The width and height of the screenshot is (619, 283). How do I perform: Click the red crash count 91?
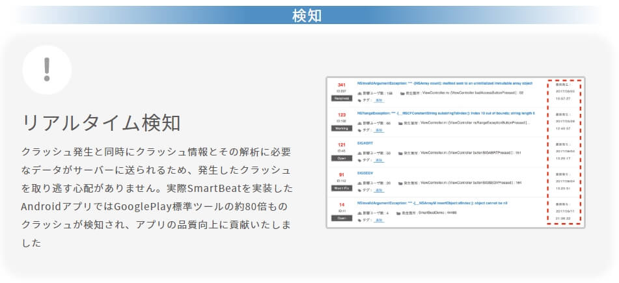tap(342, 175)
